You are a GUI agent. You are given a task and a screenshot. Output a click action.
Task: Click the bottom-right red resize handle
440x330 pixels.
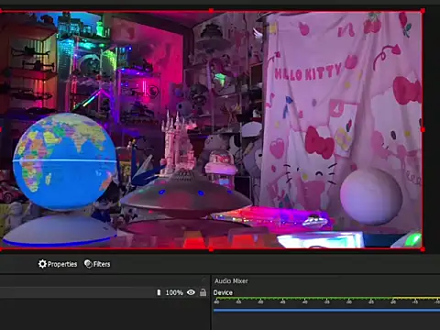coord(423,249)
